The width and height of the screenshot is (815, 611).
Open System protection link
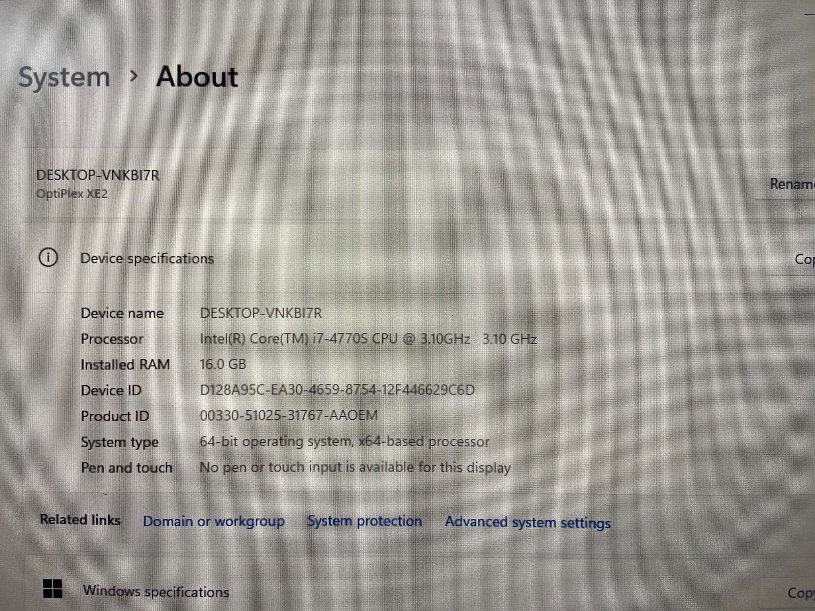click(365, 521)
